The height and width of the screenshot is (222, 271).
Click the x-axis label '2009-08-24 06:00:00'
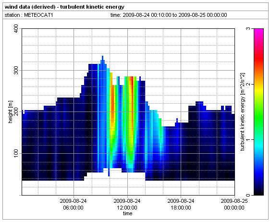point(74,204)
